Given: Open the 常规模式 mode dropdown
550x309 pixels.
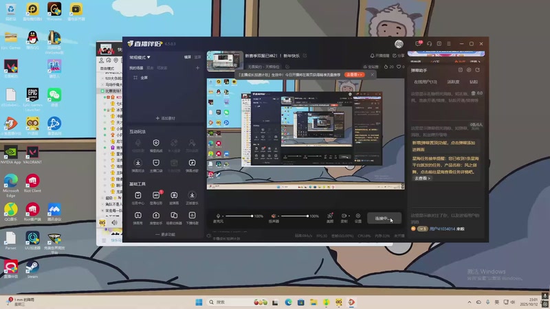Looking at the screenshot, I should point(140,57).
